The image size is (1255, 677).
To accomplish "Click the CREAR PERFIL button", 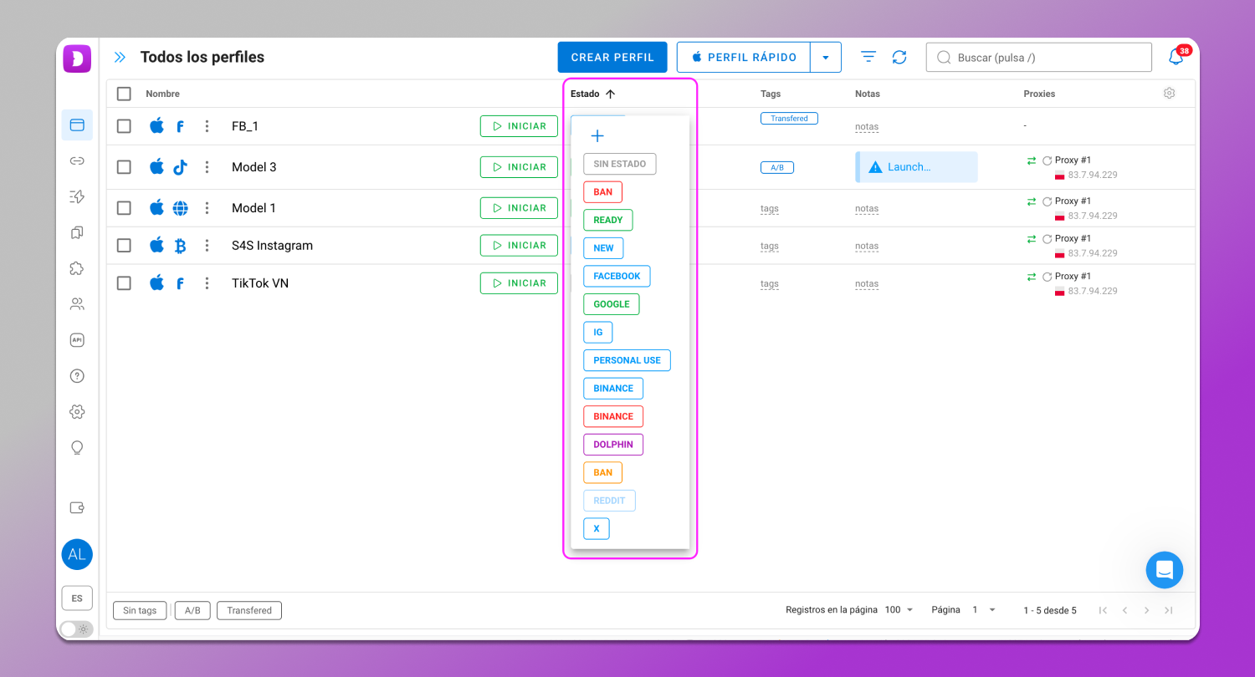I will (x=612, y=58).
